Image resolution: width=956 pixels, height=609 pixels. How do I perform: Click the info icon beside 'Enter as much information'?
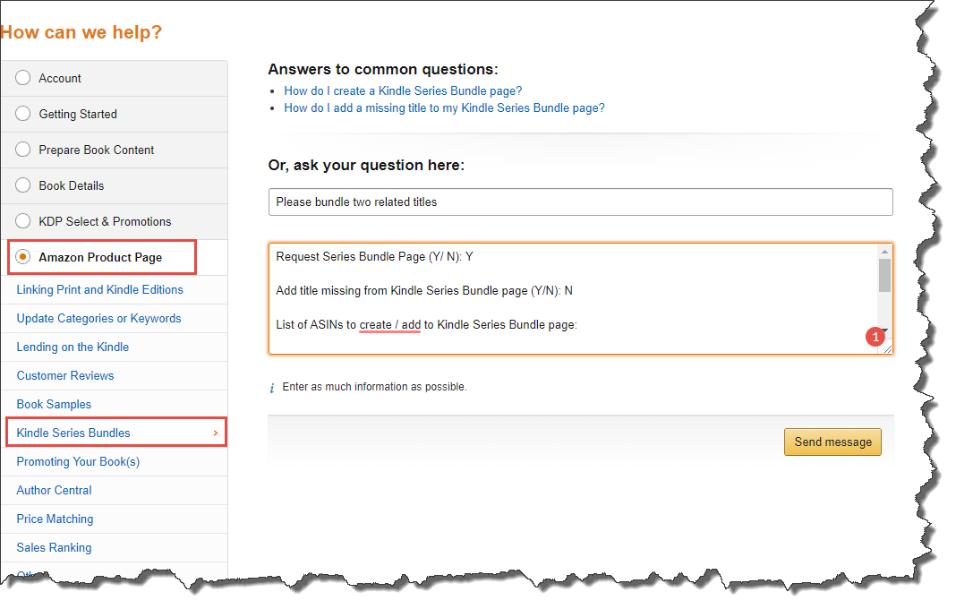coord(272,388)
